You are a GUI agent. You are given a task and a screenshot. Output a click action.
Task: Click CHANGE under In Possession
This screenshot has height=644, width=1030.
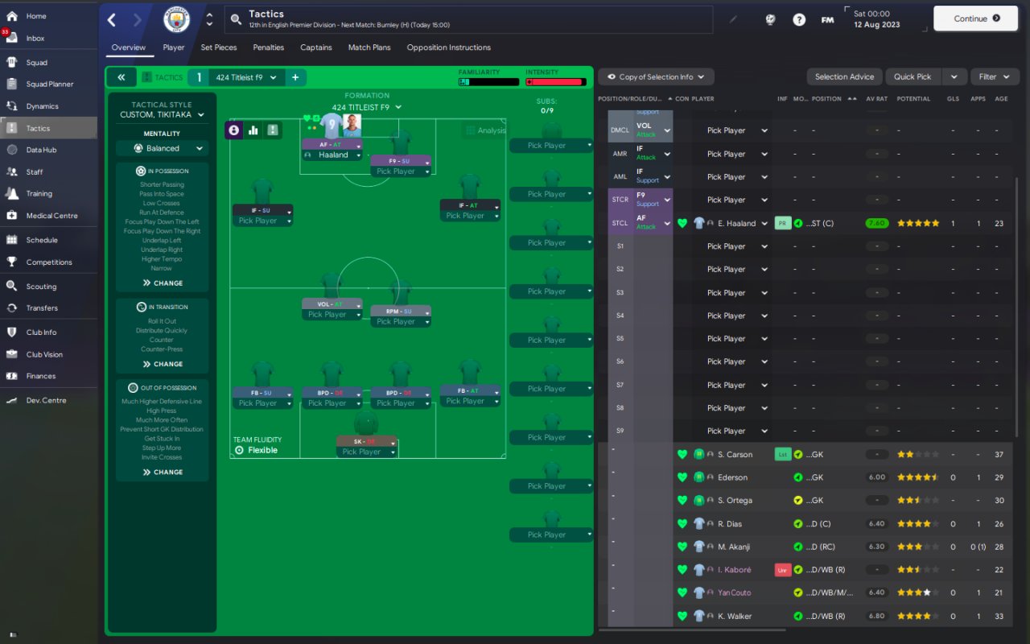coord(163,283)
